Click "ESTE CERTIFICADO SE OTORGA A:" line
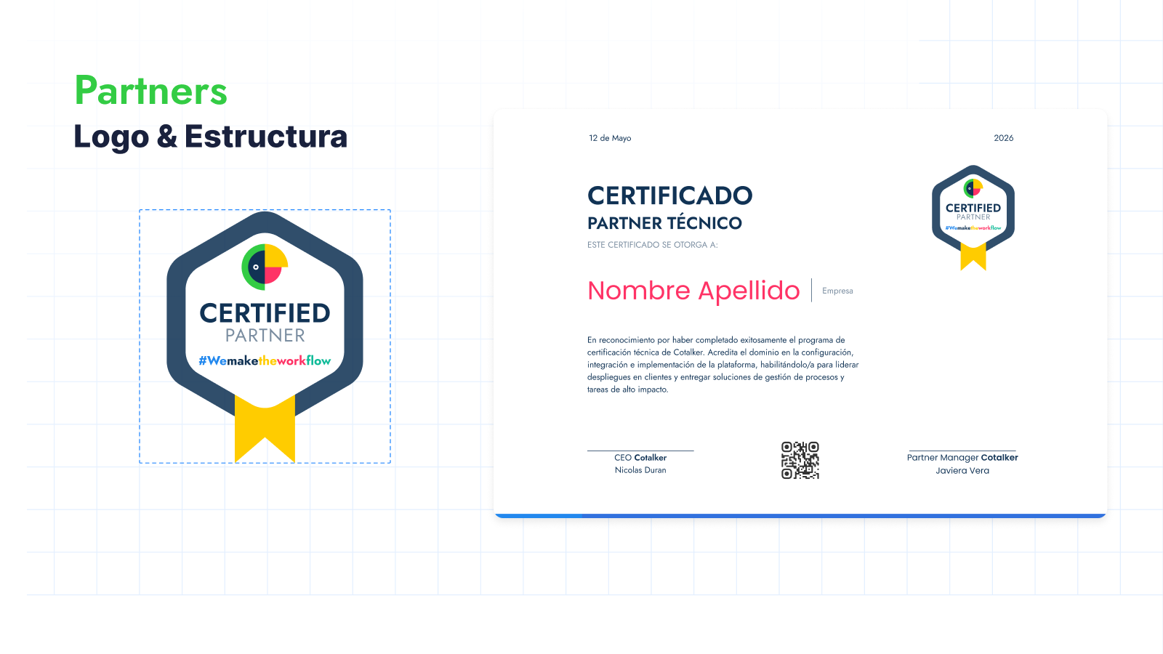 click(x=653, y=245)
